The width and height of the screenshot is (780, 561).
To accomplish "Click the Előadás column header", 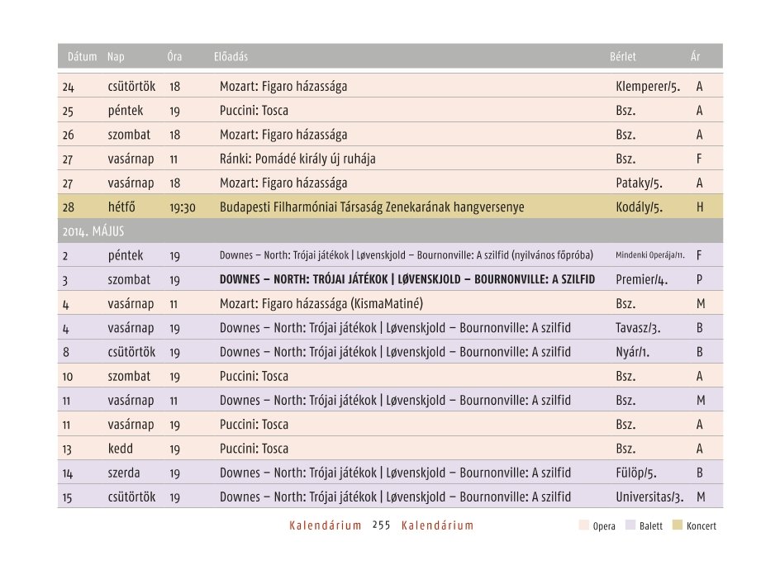I will 231,57.
